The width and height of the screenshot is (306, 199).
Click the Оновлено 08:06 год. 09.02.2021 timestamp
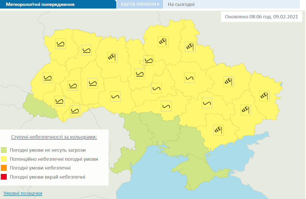[261, 17]
